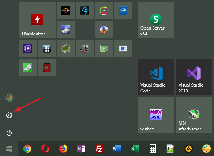Screen dimensions: 214x156
Task: Open the green expansion card tile
Action: (104, 49)
